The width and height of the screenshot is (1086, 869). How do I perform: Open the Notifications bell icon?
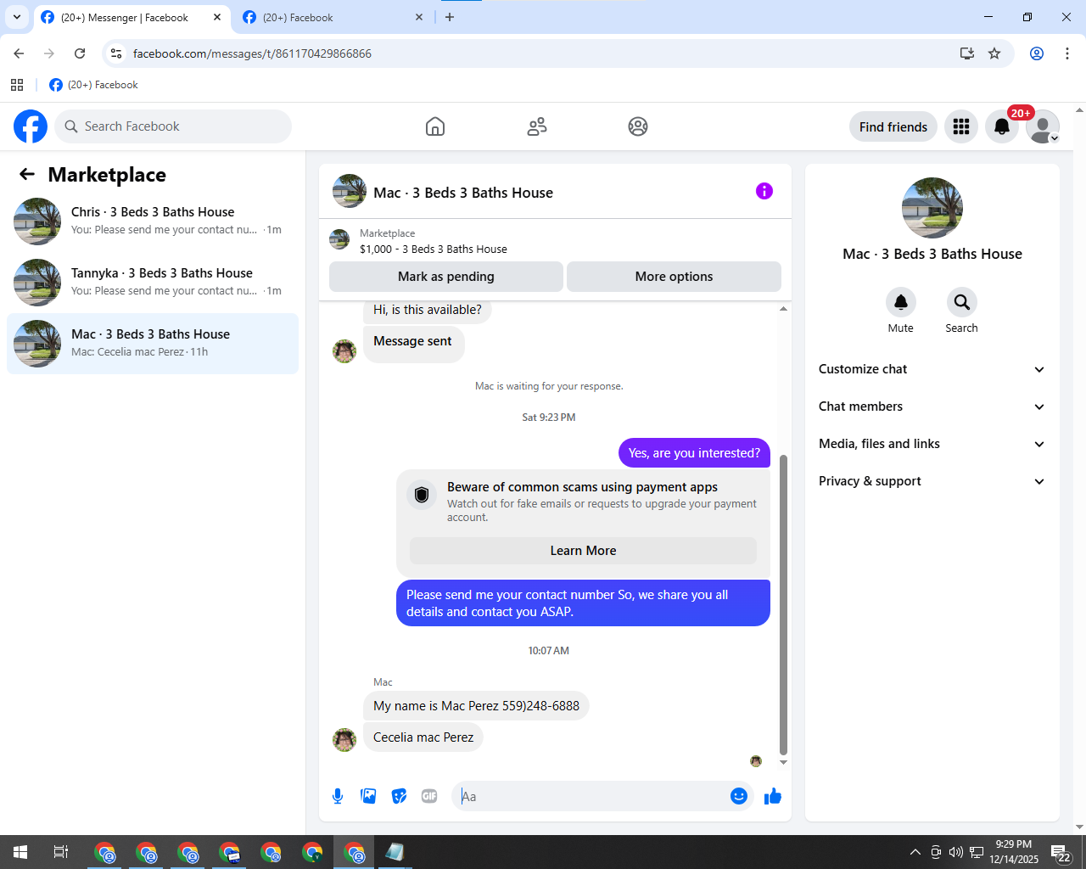(1002, 126)
